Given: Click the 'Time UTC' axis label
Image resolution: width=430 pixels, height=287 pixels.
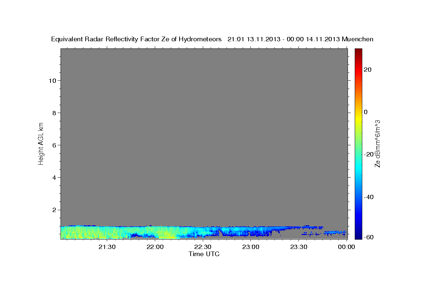Looking at the screenshot, I should click(204, 254).
